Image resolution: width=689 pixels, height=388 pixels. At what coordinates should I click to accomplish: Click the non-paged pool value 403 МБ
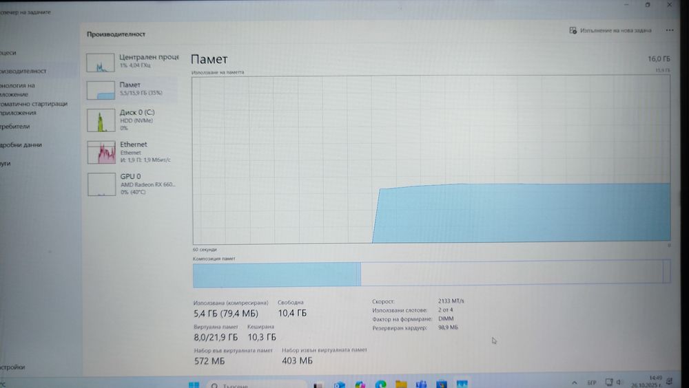tap(297, 360)
